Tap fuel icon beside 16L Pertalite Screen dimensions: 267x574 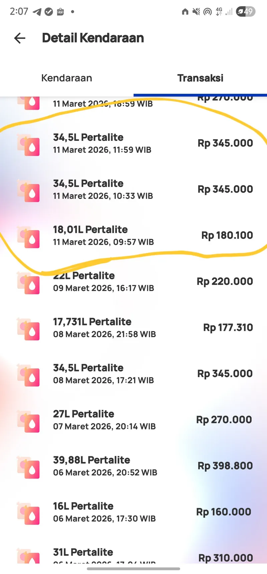tap(29, 514)
